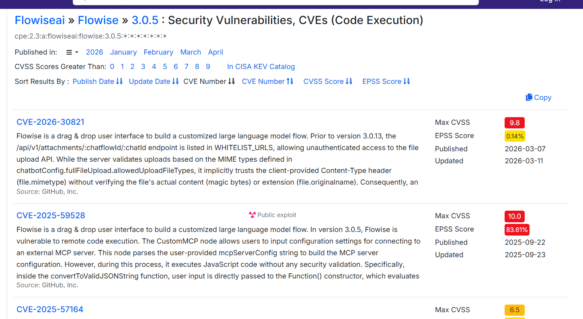Click the Public exploit radiation icon
583x319 pixels.
coord(252,215)
